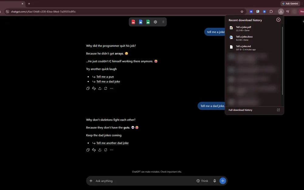Click the chat-bubble extension icon in toolbar

tap(258, 12)
